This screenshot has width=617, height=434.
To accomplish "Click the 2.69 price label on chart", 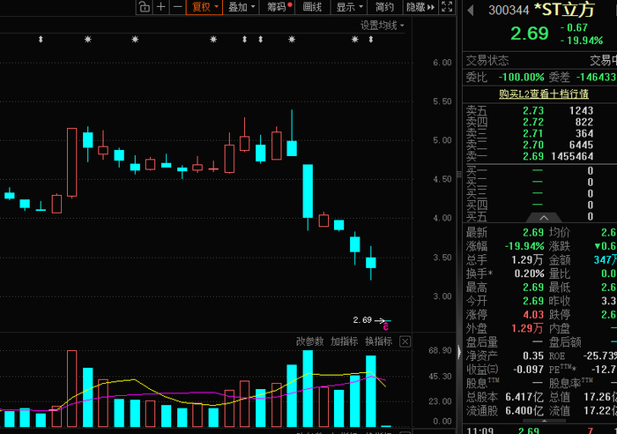I will pos(362,320).
